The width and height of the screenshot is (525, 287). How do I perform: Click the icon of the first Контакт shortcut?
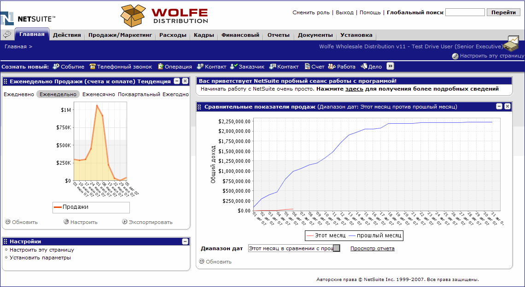pyautogui.click(x=200, y=67)
